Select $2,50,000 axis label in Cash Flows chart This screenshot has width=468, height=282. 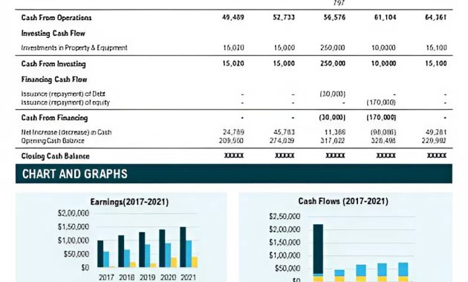click(285, 216)
